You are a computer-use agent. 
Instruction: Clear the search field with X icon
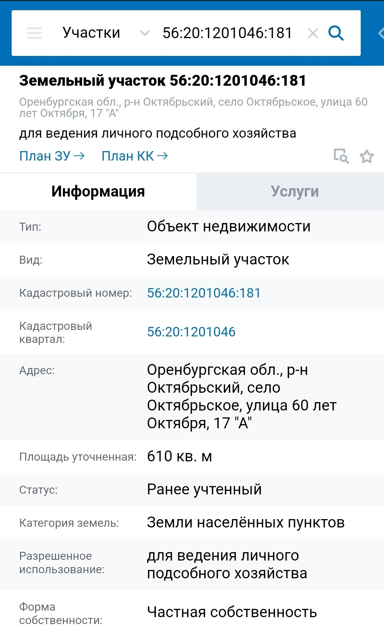click(312, 33)
